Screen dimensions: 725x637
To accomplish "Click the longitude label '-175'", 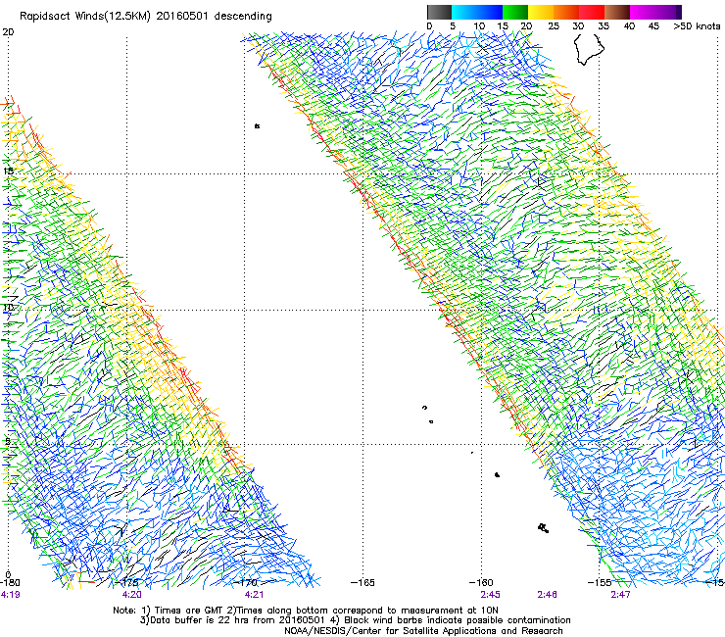I will coord(125,582).
